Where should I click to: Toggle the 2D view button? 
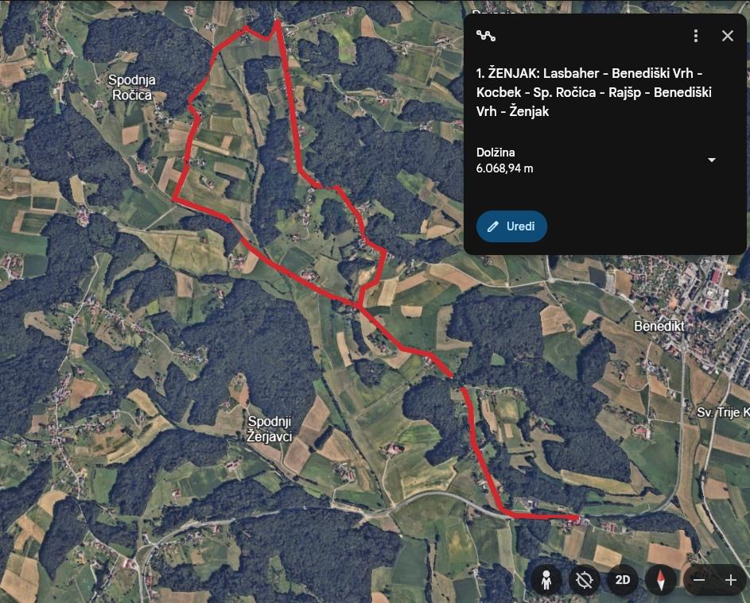tap(622, 580)
